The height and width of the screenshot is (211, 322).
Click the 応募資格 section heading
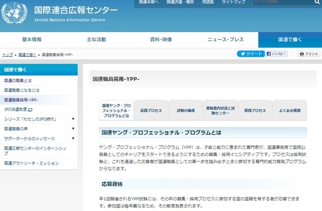[x=112, y=184]
